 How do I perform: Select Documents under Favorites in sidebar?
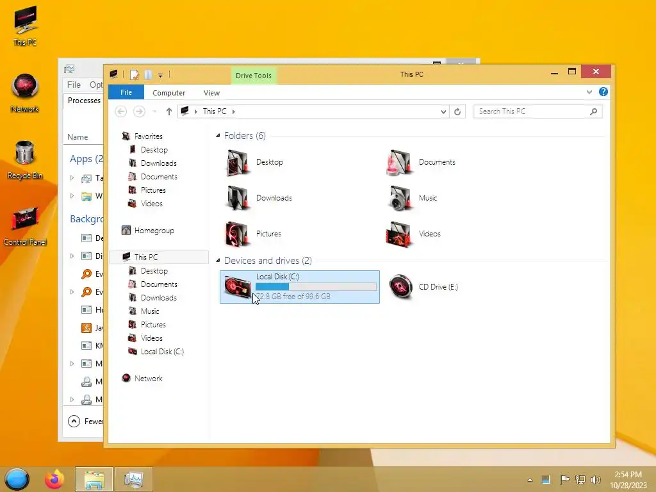[x=152, y=177]
